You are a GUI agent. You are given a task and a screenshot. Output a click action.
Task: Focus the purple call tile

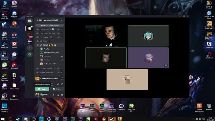pyautogui.click(x=148, y=57)
